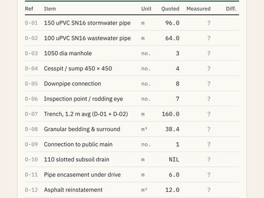Click quoted value NIL
The width and height of the screenshot is (264, 198).
pos(174,160)
